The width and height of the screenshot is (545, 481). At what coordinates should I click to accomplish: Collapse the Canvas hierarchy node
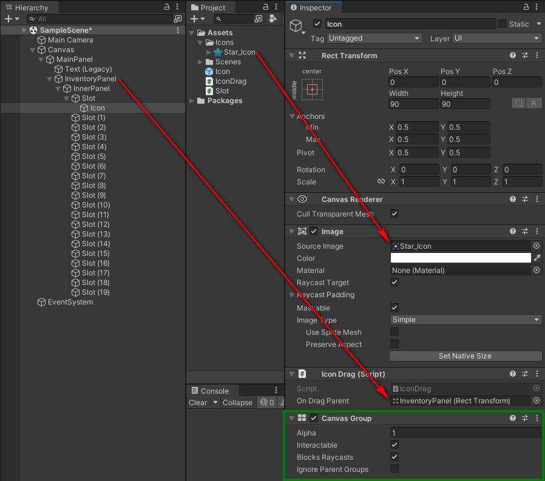click(x=33, y=50)
